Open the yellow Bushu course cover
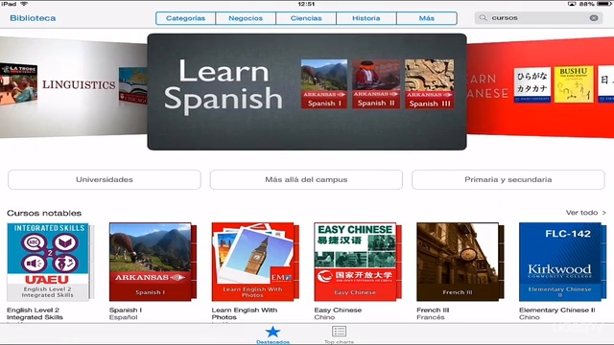This screenshot has height=345, width=614. (574, 84)
